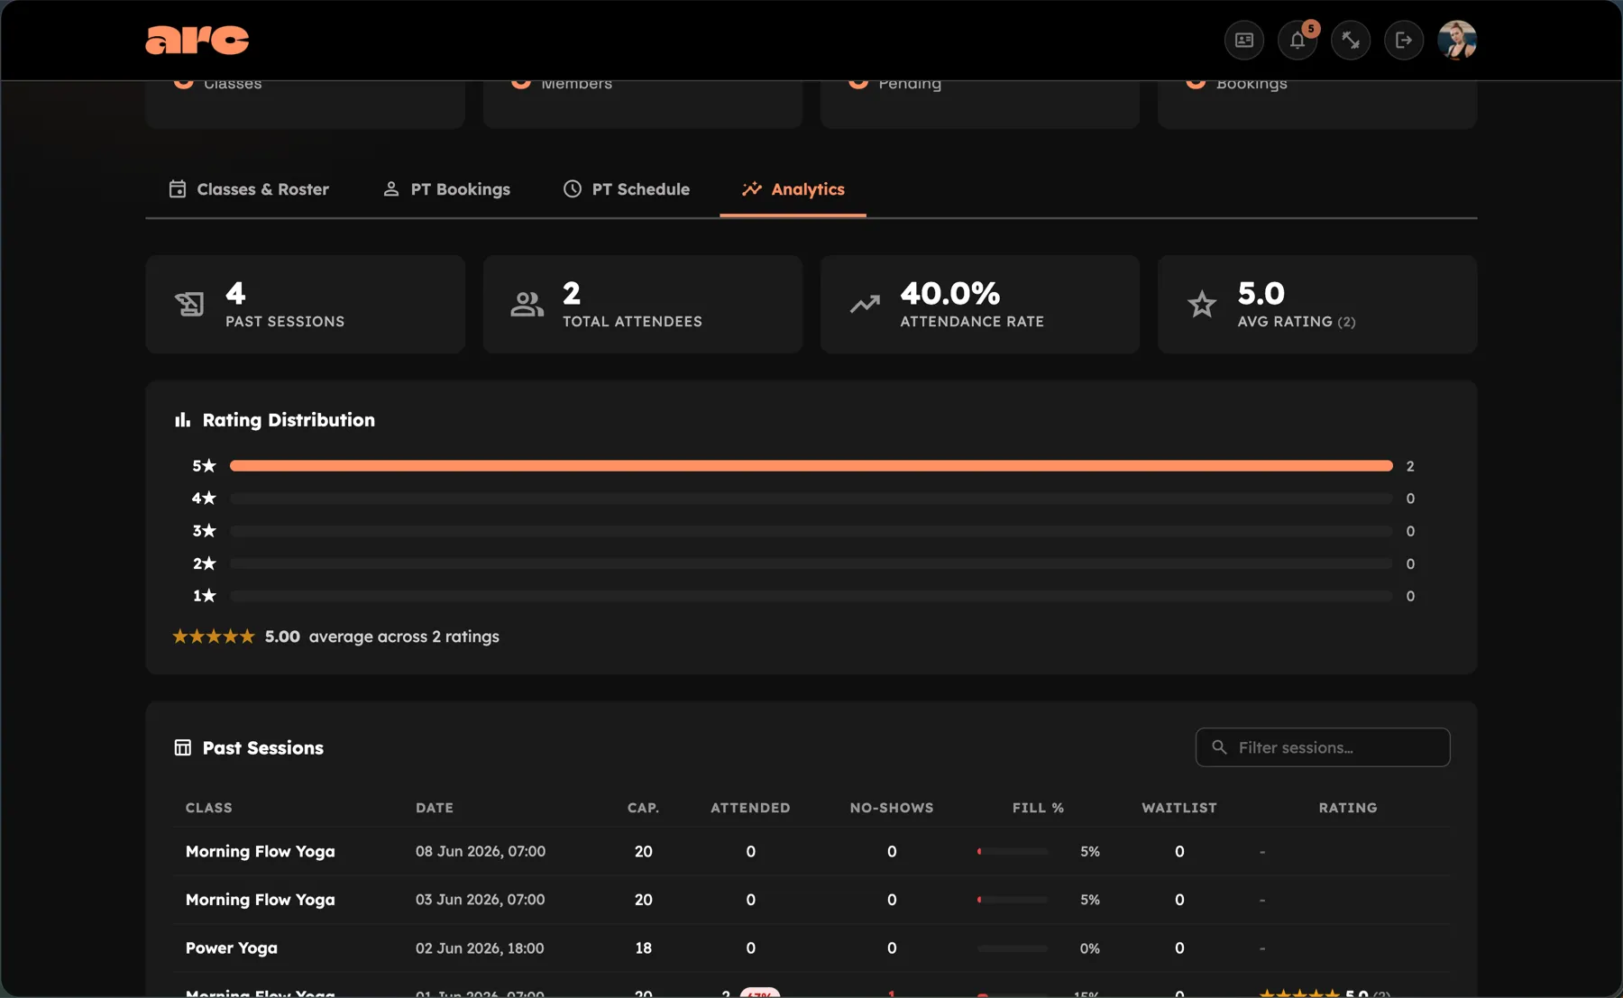This screenshot has width=1623, height=998.
Task: Switch to PT Bookings tab
Action: pos(447,189)
